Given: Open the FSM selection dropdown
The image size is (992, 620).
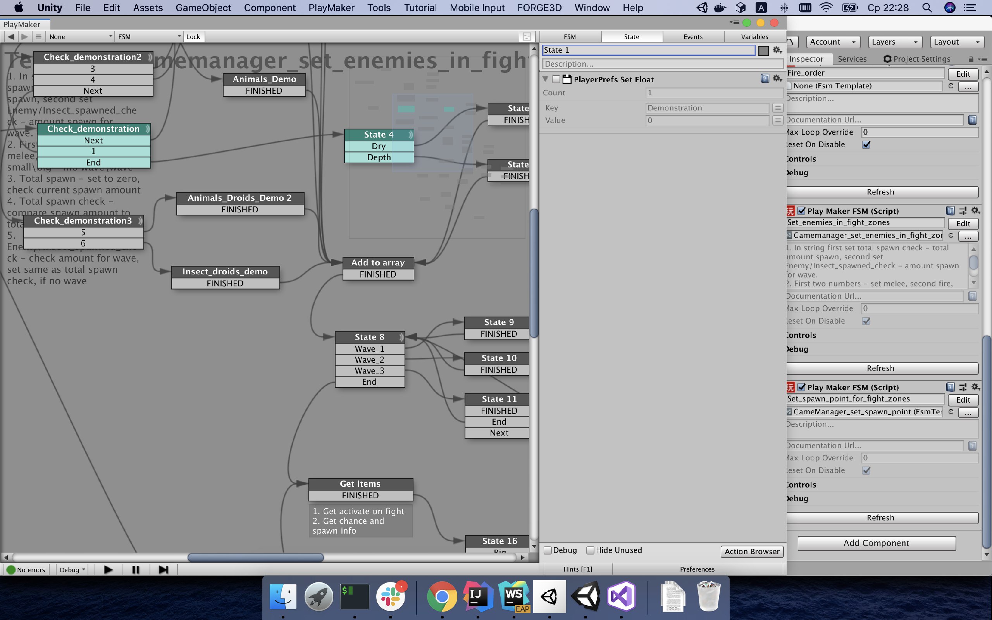Looking at the screenshot, I should coord(149,36).
